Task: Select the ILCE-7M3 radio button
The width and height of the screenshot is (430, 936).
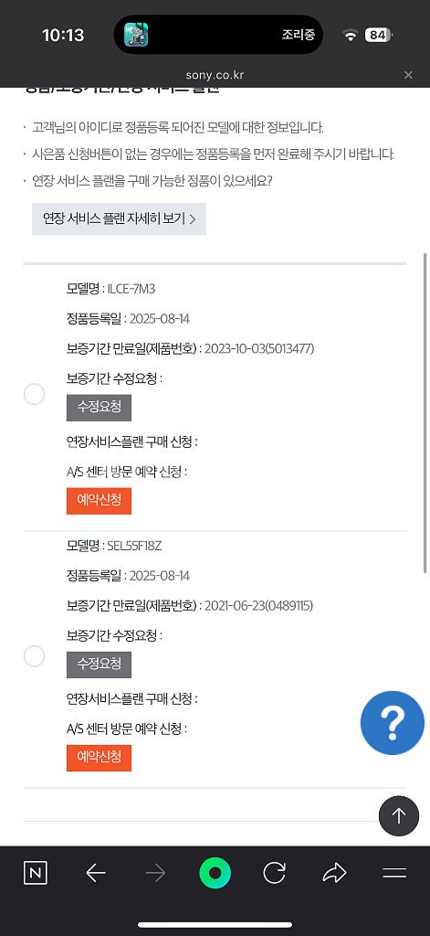Action: click(x=34, y=394)
